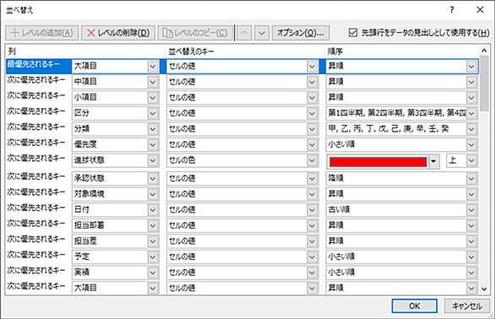Click the scrollbar up arrow of level list
This screenshot has width=495, height=319.
[484, 51]
